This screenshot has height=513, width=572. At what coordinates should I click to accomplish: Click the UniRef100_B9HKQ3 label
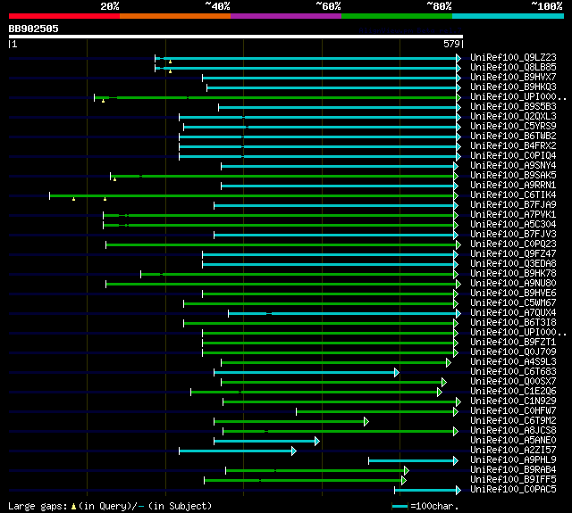pos(513,87)
